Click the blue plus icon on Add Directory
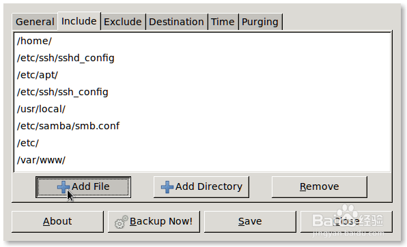This screenshot has height=247, width=407. click(x=167, y=187)
